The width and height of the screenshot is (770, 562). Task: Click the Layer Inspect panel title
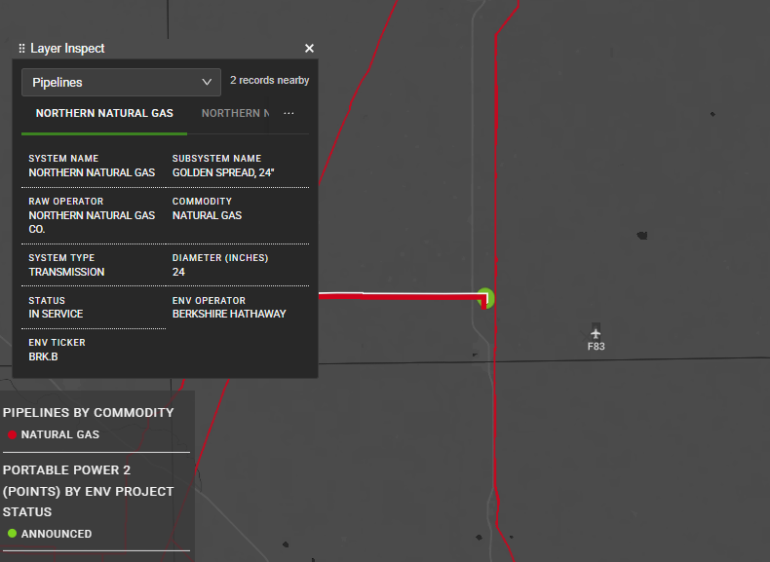tap(67, 49)
